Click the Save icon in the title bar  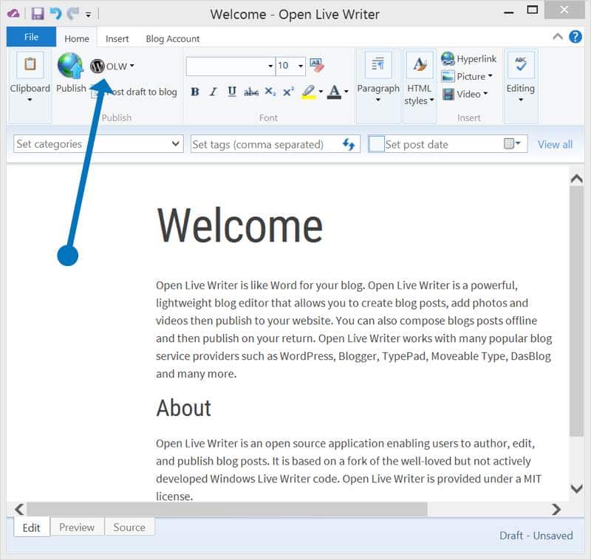pos(37,14)
